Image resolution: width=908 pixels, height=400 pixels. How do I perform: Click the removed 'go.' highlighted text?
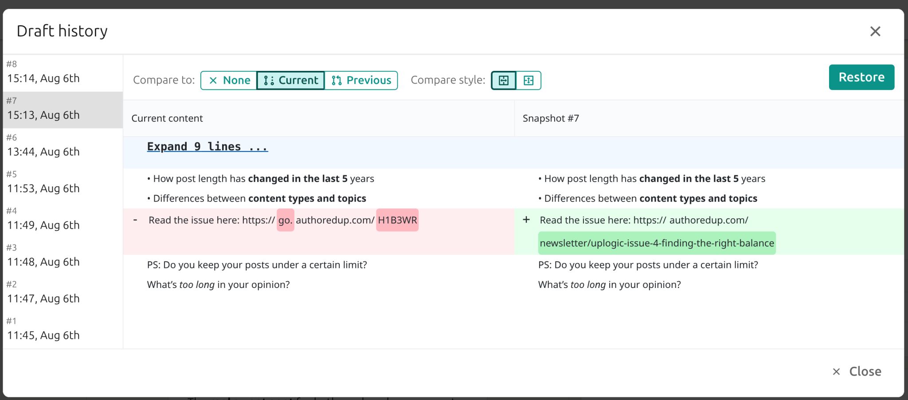tap(286, 220)
